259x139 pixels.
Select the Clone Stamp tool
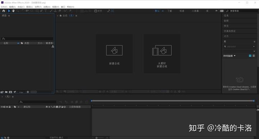[x=55, y=11]
